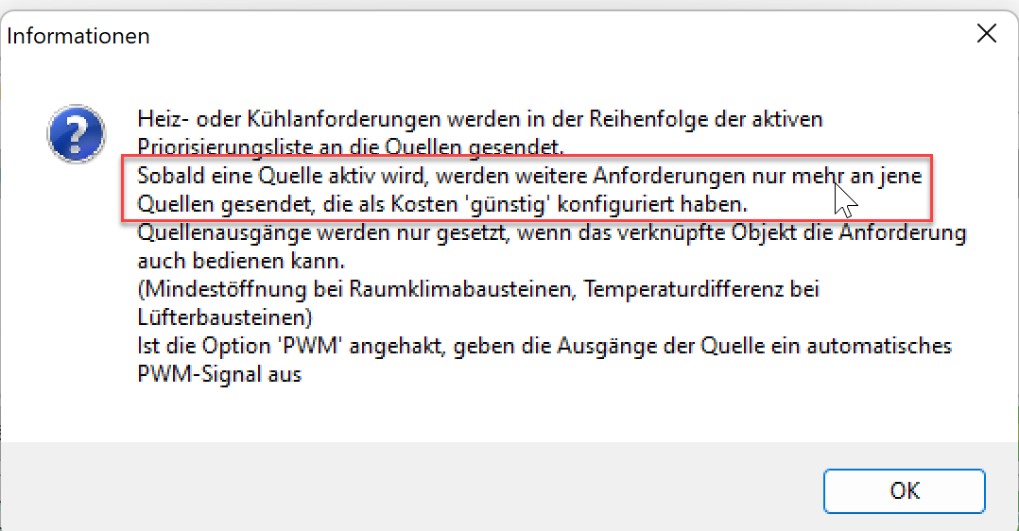This screenshot has height=531, width=1019.
Task: Click the OK button
Action: 904,490
